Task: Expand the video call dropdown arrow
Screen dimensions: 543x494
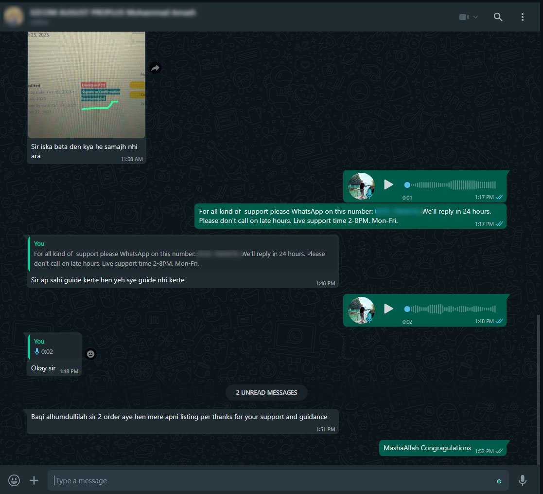Action: (475, 17)
